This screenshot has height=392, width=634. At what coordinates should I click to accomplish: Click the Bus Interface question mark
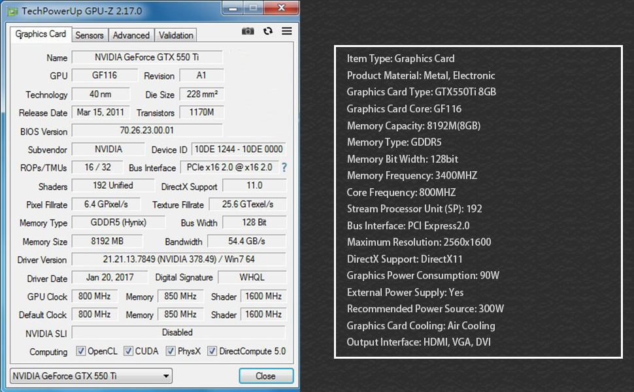(x=284, y=167)
